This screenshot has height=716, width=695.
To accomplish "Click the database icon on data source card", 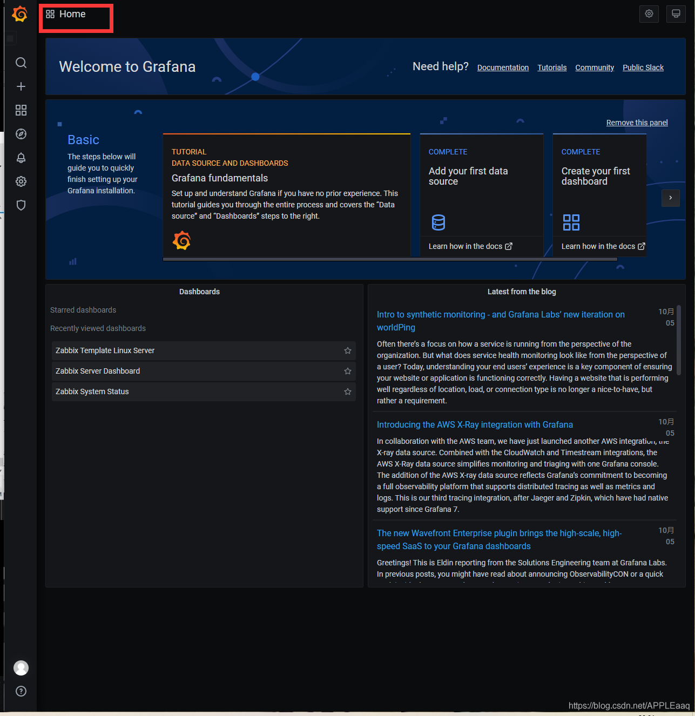I will pyautogui.click(x=438, y=222).
